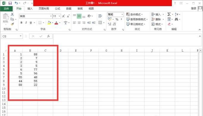Click the Copy icon in clipboard group
Viewport: 203px width, 116px height.
(12, 19)
